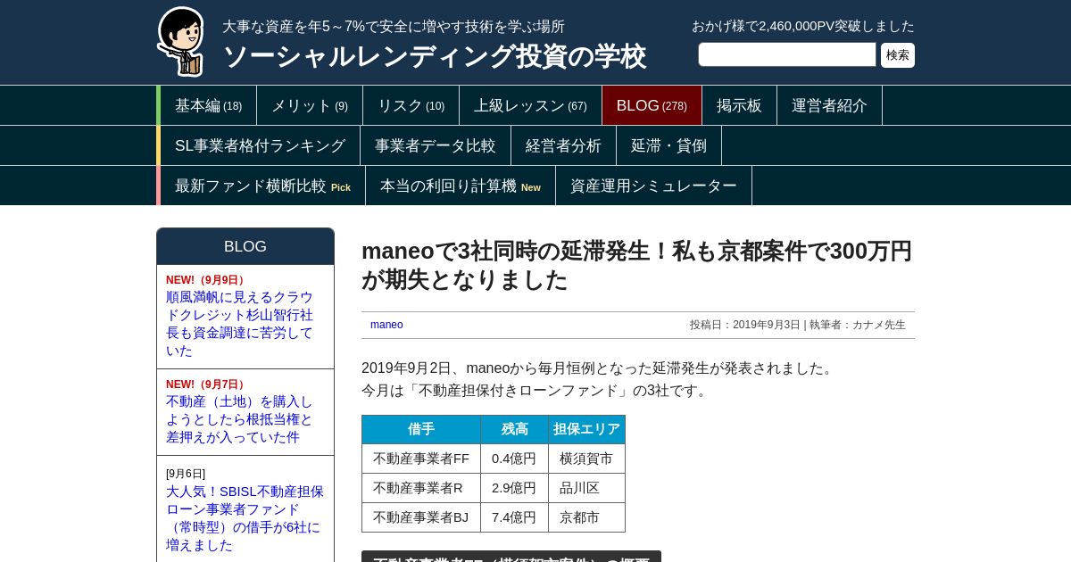This screenshot has height=562, width=1071.
Task: Click cell 横須賀市
Action: click(586, 459)
